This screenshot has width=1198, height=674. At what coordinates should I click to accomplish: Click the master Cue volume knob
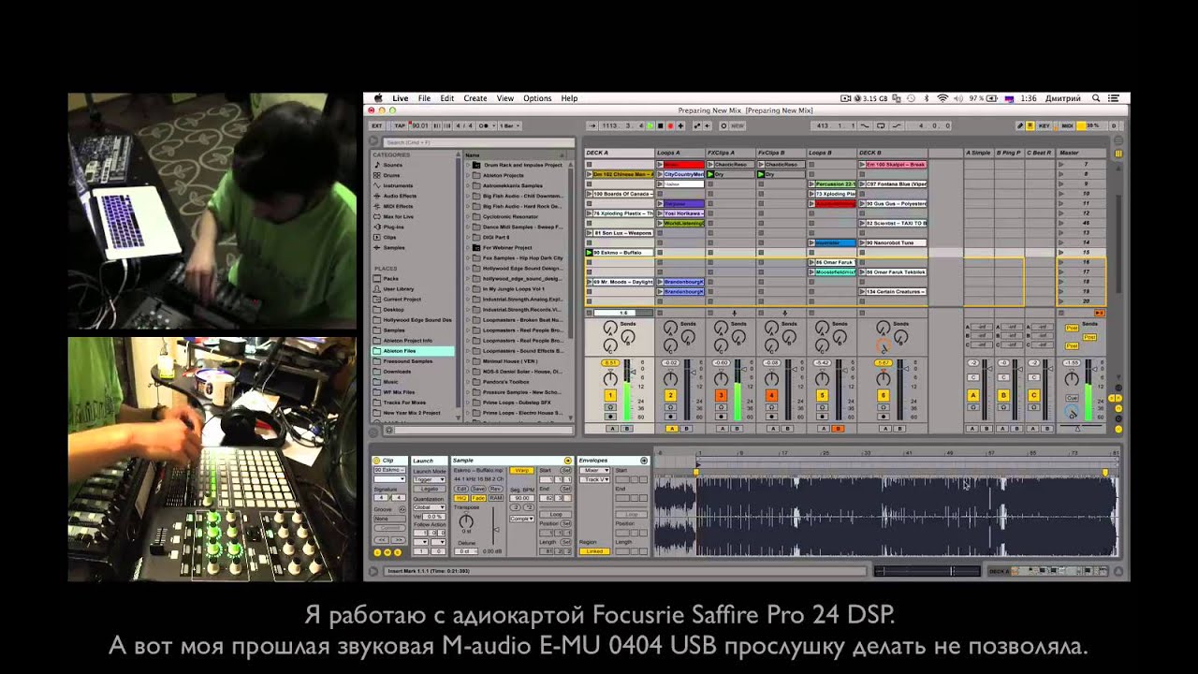coord(1072,413)
